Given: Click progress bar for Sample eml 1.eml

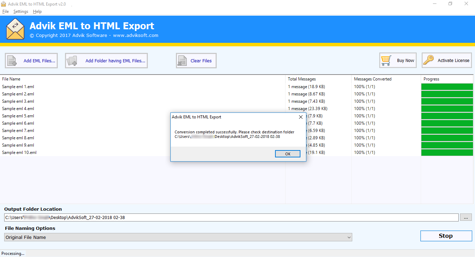Looking at the screenshot, I should tap(447, 87).
